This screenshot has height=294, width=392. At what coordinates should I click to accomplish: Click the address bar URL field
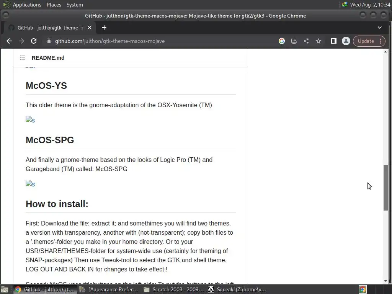point(160,41)
